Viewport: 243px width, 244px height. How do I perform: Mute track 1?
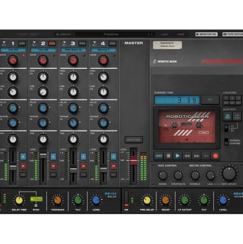tap(23, 166)
